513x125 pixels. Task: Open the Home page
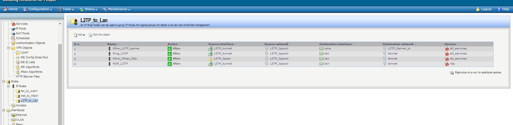pos(10,9)
